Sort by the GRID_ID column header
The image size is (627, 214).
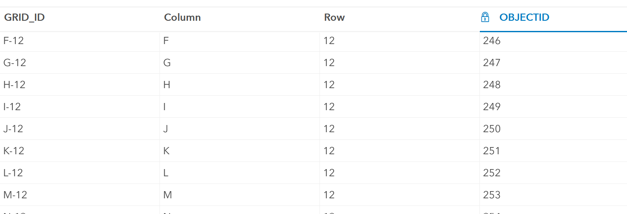pos(25,17)
